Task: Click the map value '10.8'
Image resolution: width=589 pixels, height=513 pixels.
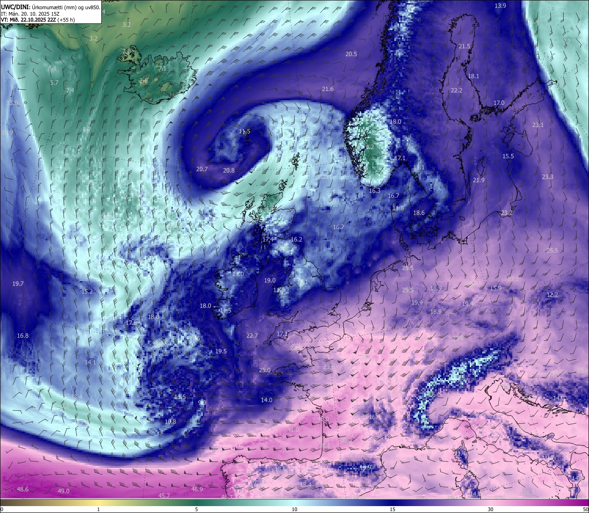Action: click(x=170, y=421)
